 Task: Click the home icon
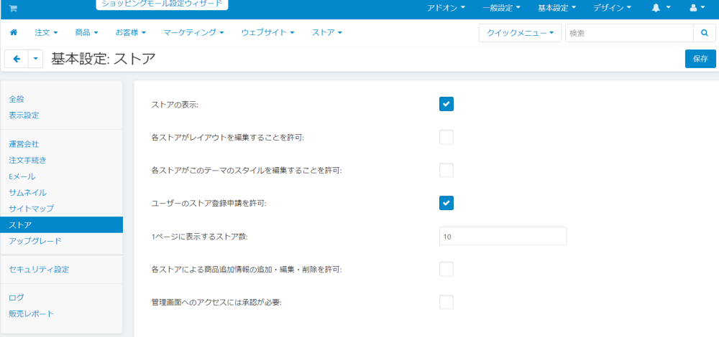[14, 33]
